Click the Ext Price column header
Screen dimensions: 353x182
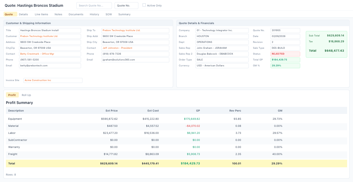coord(111,111)
